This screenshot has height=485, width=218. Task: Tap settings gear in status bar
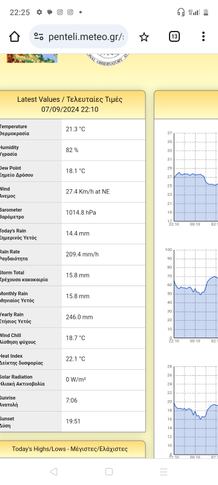pos(39,12)
